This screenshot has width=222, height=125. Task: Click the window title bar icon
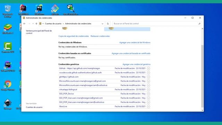(x=24, y=18)
